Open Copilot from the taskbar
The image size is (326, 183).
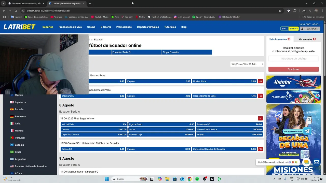[x=160, y=179]
